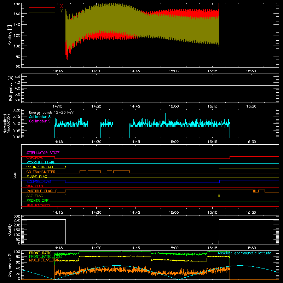
Task: Select the Normalized modulation axis title
Action: [7, 123]
